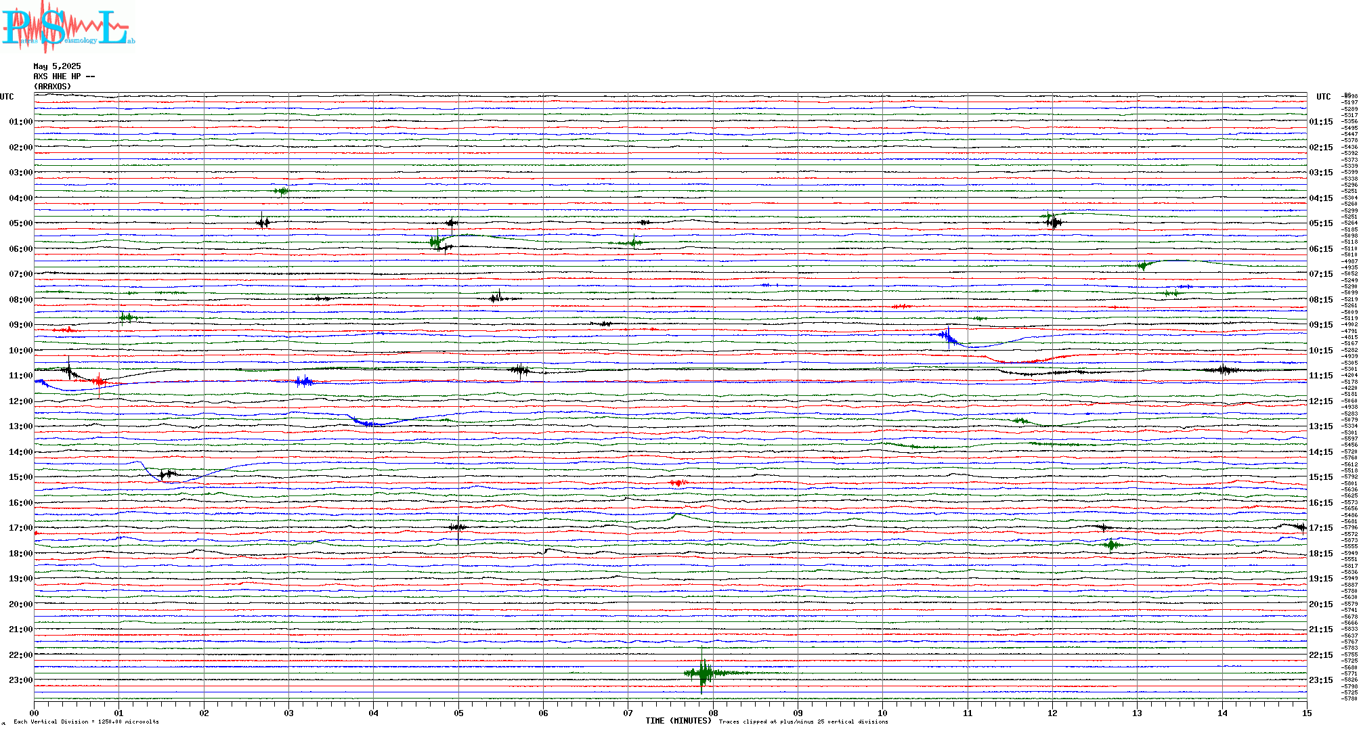
Task: Click the '12:00' hour label
Action: tap(21, 401)
